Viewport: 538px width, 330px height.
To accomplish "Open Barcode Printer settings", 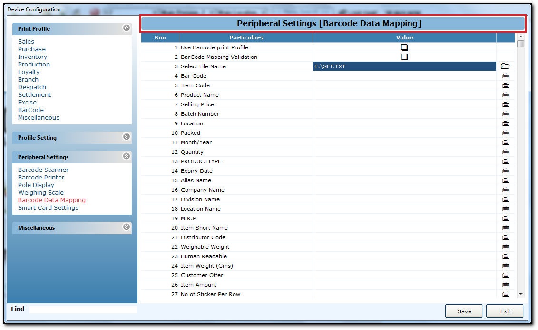I will pos(41,177).
